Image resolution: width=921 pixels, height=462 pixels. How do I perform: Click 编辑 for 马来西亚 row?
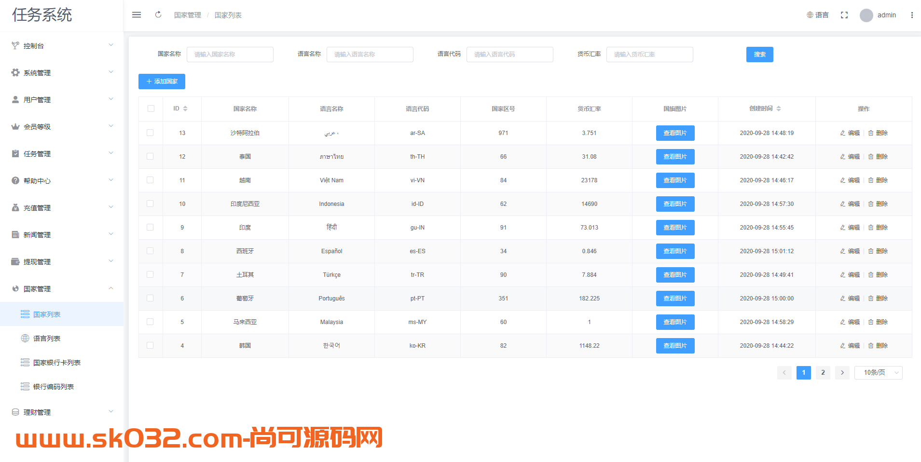(x=850, y=322)
